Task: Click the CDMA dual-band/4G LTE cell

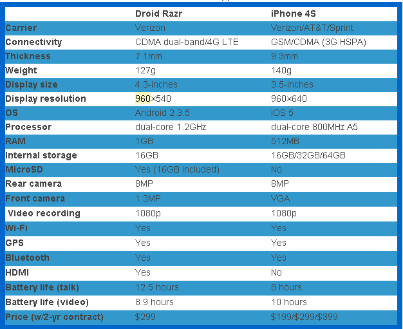Action: click(187, 42)
